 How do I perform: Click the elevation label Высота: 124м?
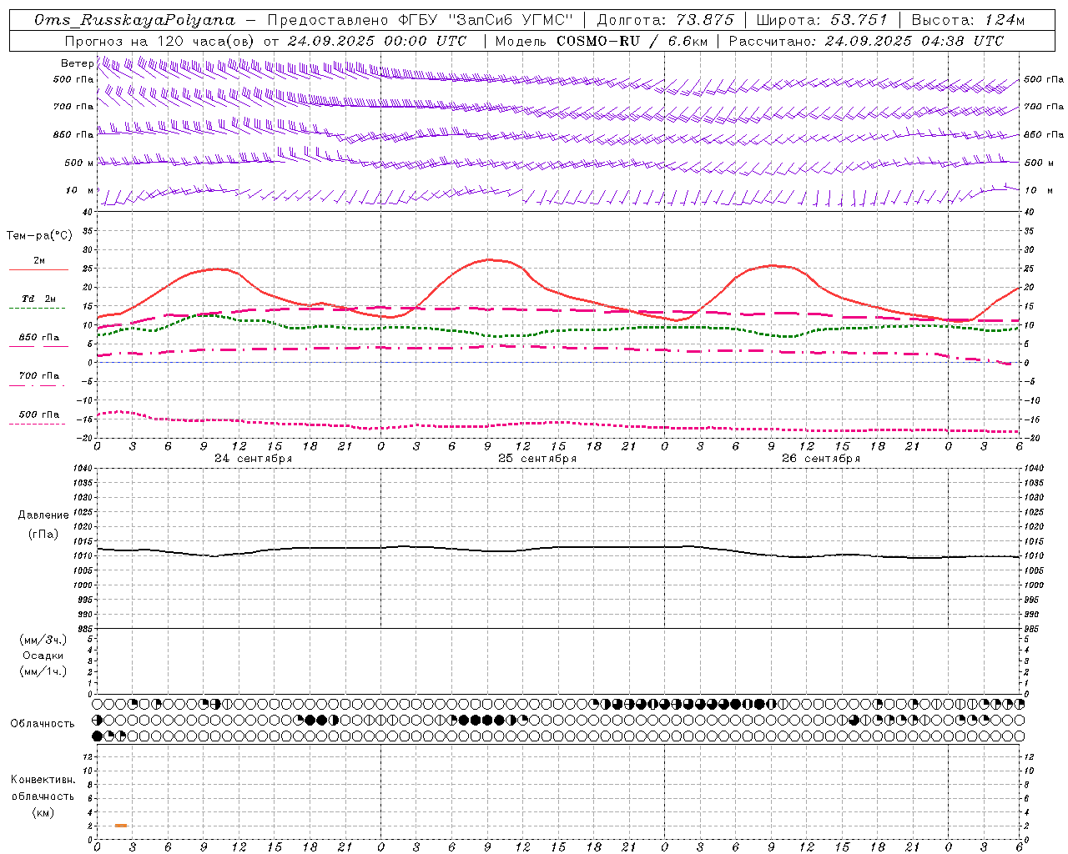[x=968, y=20]
